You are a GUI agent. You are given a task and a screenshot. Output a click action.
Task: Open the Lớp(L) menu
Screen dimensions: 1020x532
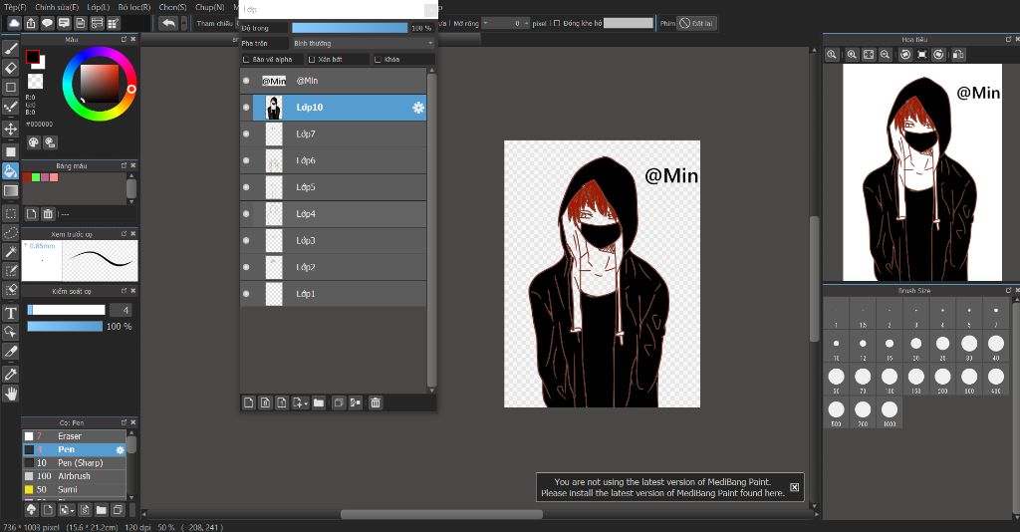click(x=99, y=7)
